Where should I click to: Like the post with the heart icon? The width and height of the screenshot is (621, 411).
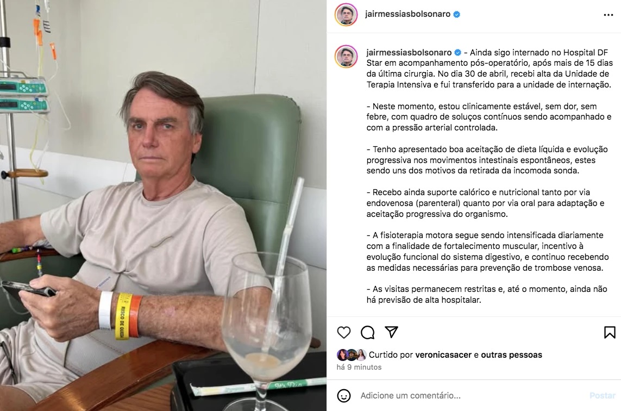pos(344,332)
